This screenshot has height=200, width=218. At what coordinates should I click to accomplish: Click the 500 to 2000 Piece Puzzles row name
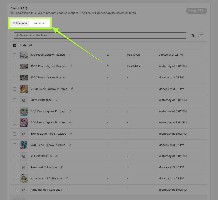[x=48, y=134]
